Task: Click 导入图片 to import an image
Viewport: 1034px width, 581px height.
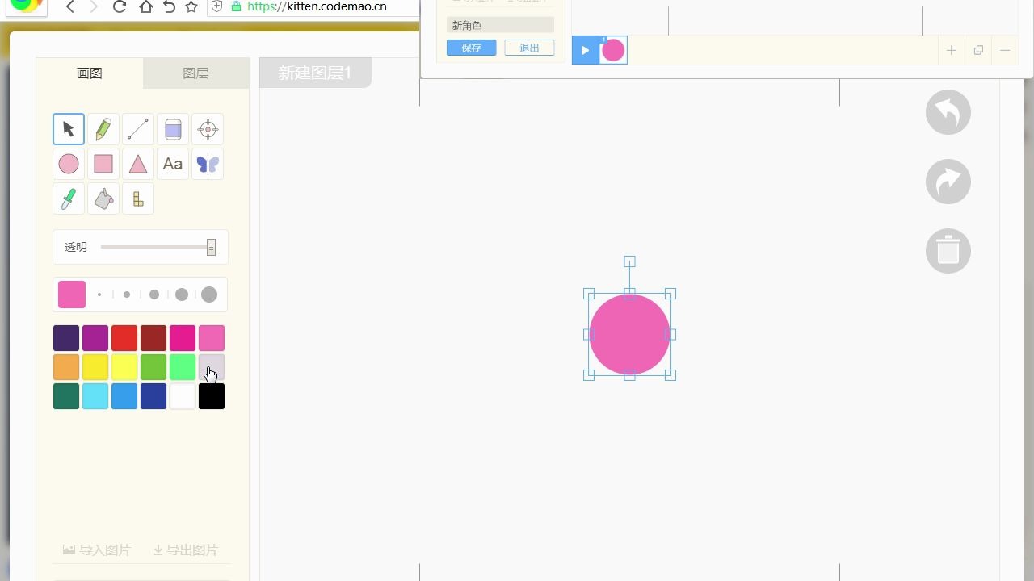Action: pyautogui.click(x=97, y=550)
